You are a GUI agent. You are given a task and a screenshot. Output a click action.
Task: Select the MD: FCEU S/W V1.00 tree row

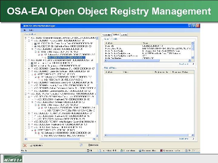[x=63, y=80]
